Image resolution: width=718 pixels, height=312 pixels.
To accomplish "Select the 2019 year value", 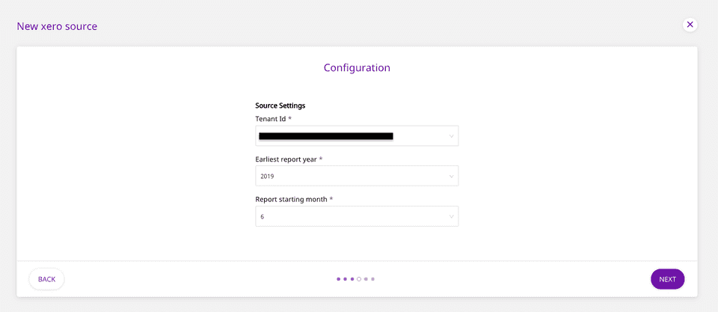I will (268, 176).
